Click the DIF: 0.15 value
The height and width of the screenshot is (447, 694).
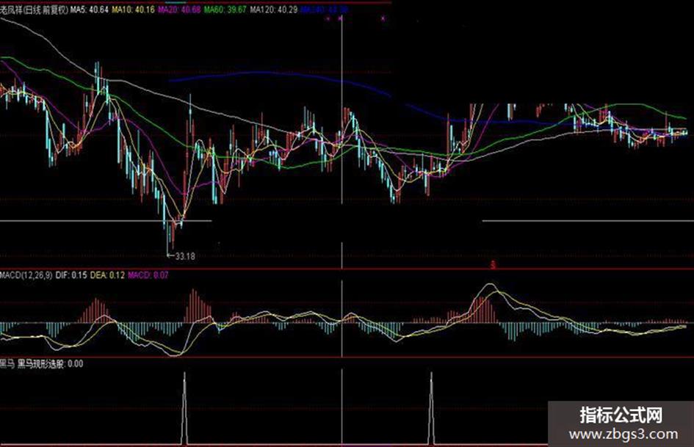click(71, 275)
